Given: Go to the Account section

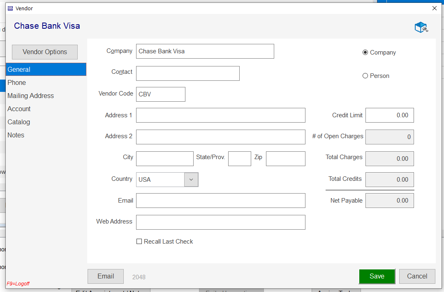Looking at the screenshot, I should point(46,109).
